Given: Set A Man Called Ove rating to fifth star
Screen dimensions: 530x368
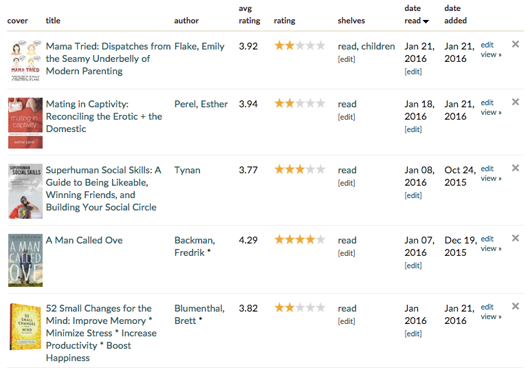Looking at the screenshot, I should (x=320, y=239).
